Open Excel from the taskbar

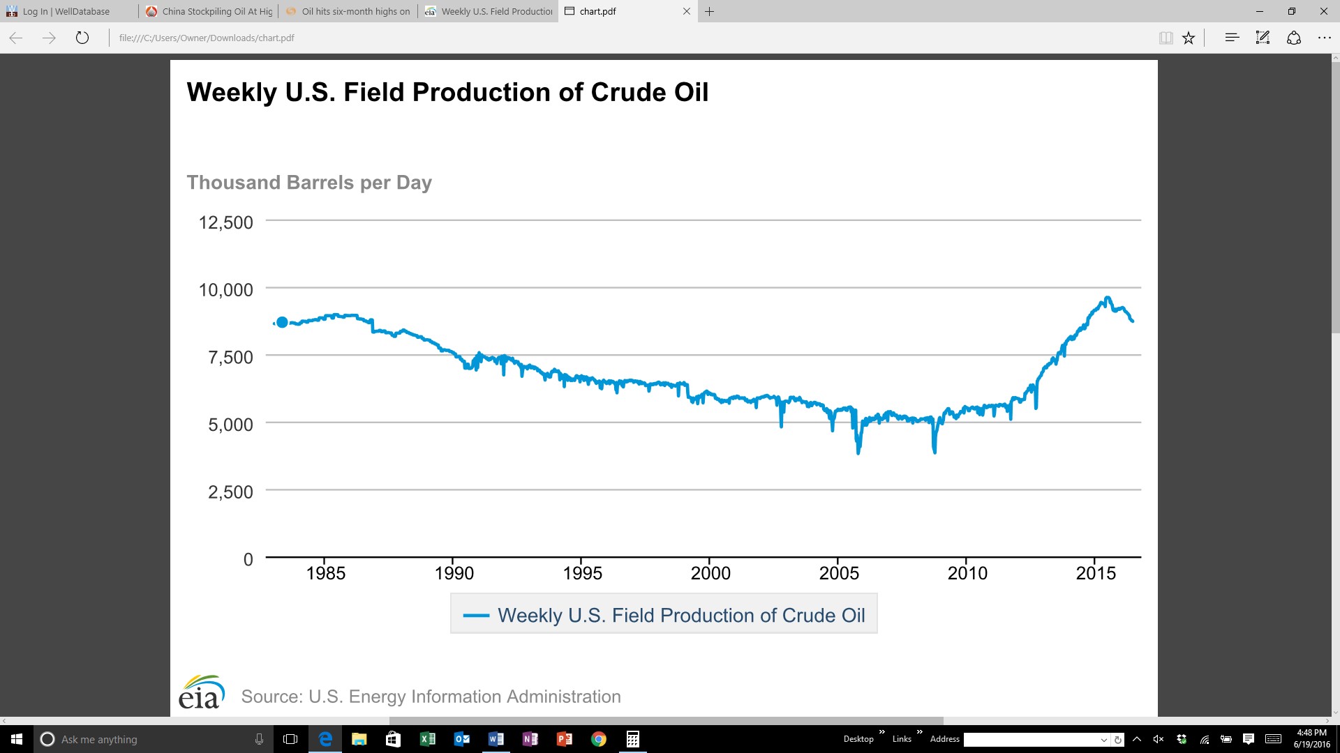click(x=427, y=739)
